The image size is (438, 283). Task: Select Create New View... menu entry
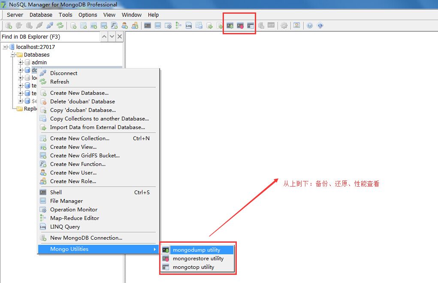99,147
